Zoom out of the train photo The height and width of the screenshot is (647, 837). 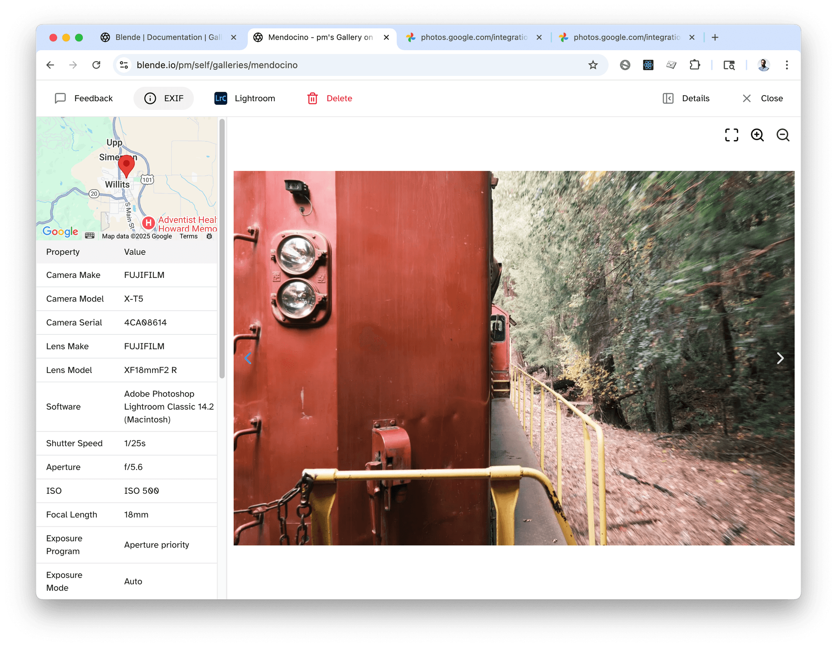pos(783,135)
